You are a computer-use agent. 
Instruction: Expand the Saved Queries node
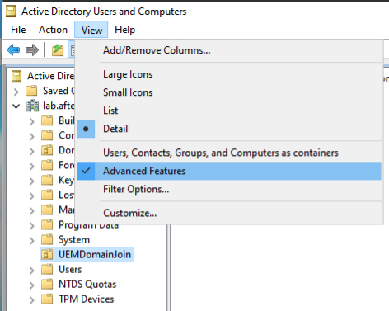pyautogui.click(x=16, y=92)
